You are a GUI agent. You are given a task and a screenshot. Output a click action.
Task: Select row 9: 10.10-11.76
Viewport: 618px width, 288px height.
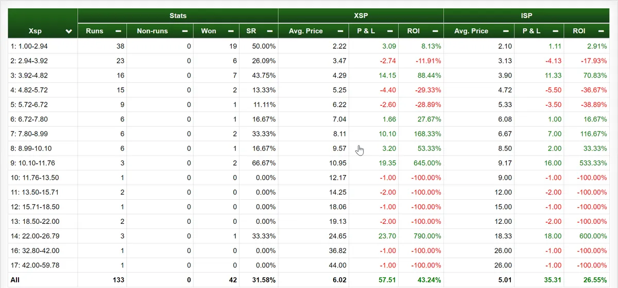(x=308, y=163)
